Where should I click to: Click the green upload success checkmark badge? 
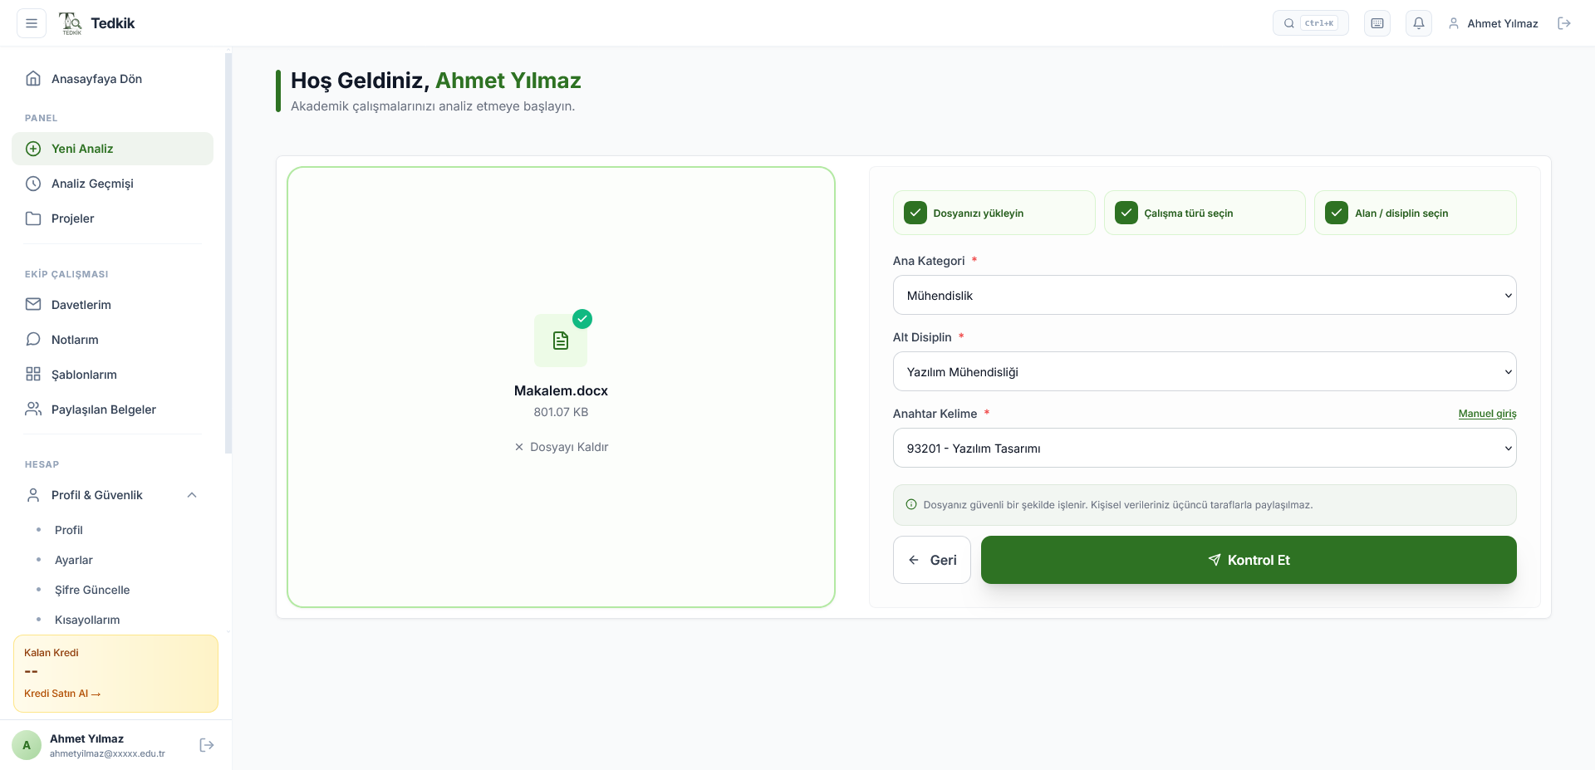(x=582, y=319)
